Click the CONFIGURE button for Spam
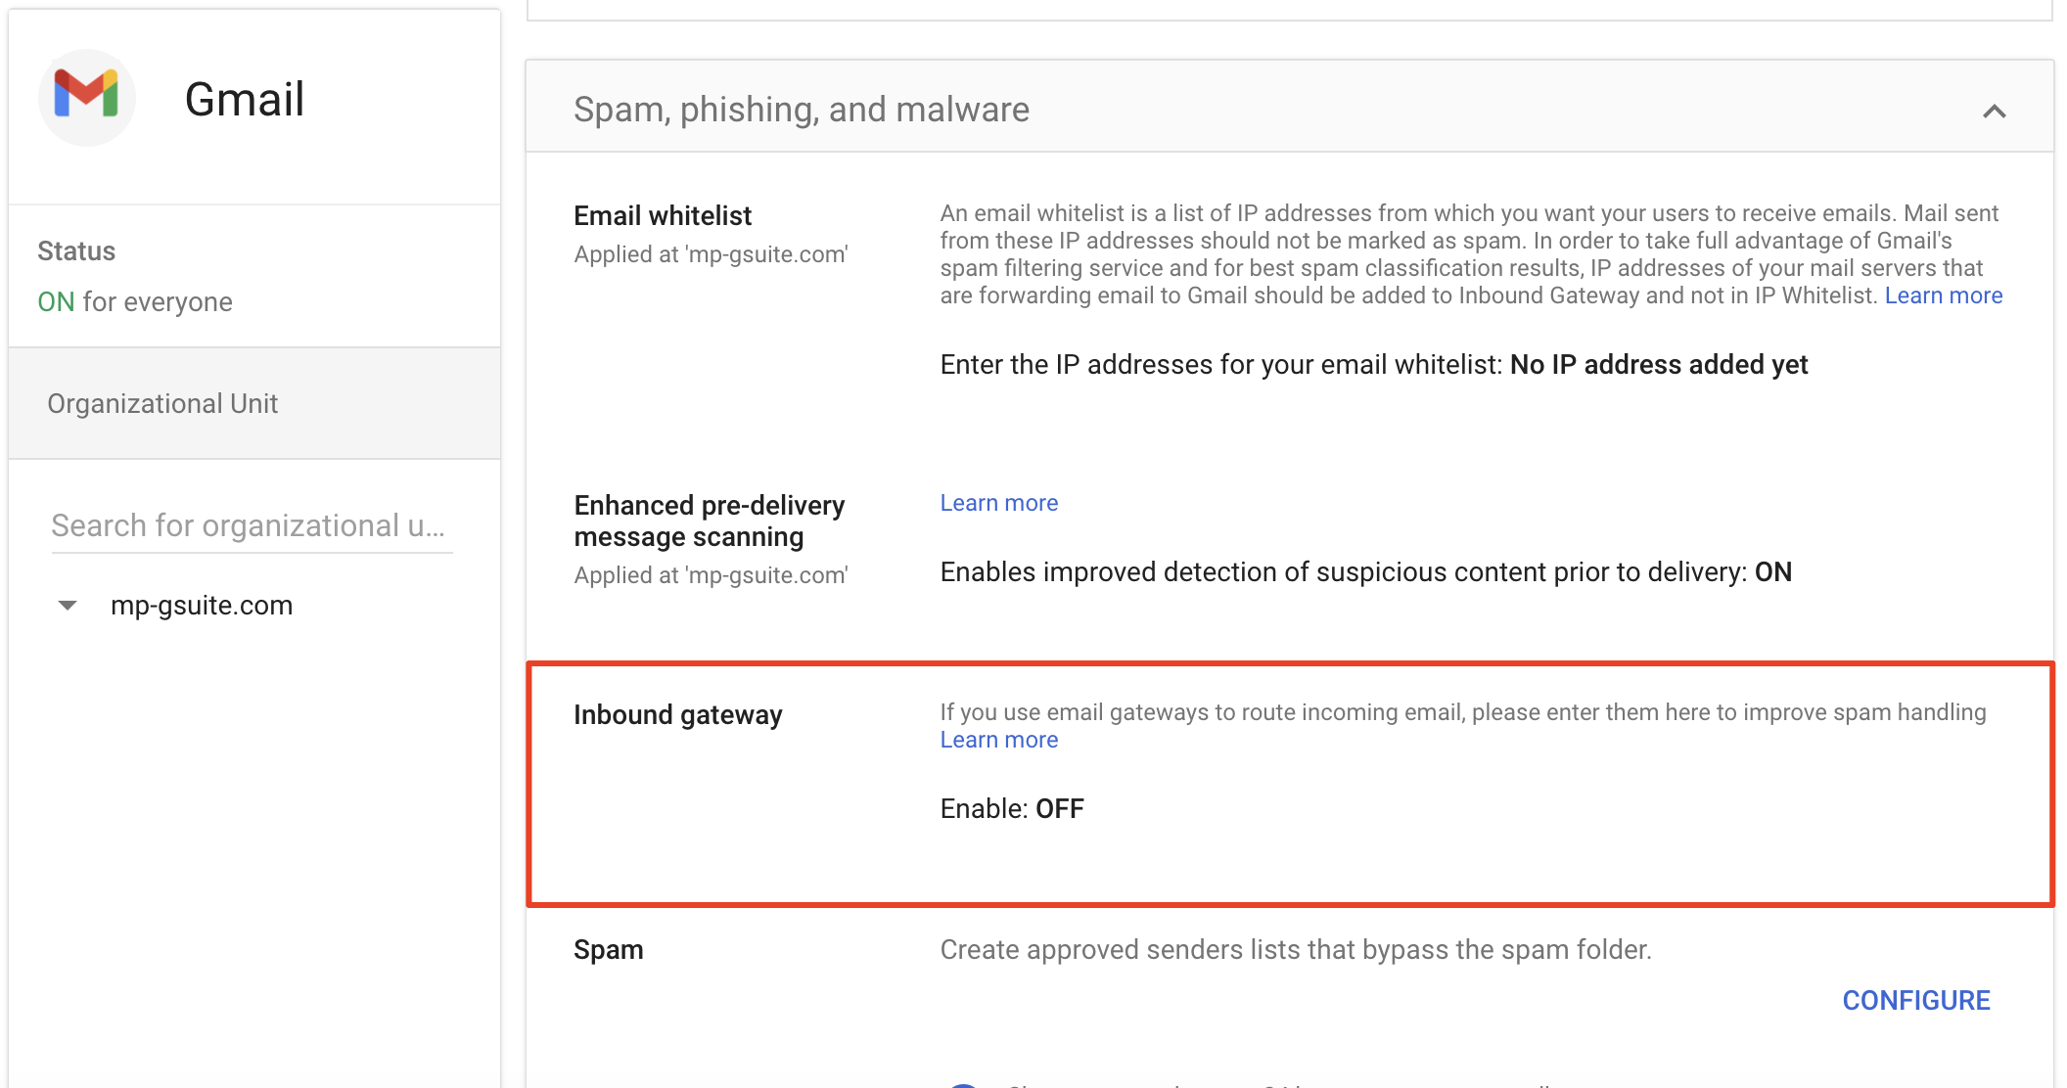The image size is (2067, 1088). (x=1915, y=1000)
